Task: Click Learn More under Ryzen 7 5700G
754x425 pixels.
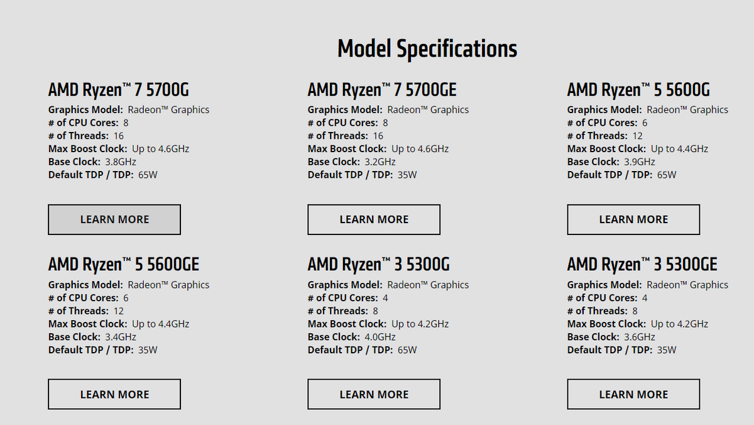Action: pyautogui.click(x=114, y=219)
